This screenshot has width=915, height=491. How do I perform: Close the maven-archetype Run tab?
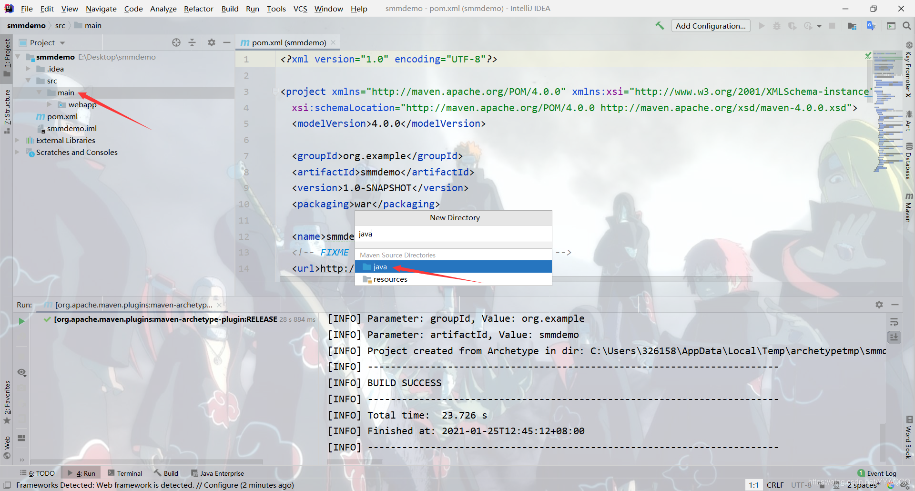[x=219, y=305]
